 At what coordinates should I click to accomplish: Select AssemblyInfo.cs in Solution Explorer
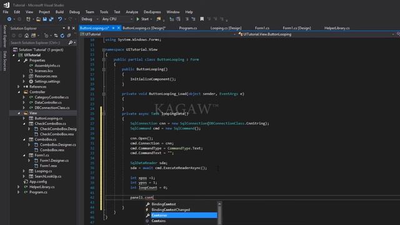pos(47,66)
